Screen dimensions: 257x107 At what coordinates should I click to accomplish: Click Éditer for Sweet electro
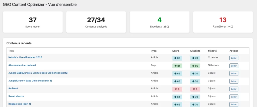coord(234,97)
